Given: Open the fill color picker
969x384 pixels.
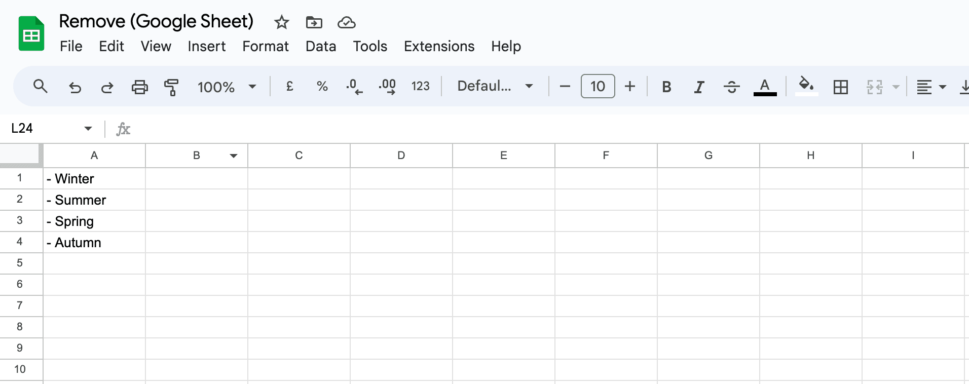Looking at the screenshot, I should click(806, 86).
